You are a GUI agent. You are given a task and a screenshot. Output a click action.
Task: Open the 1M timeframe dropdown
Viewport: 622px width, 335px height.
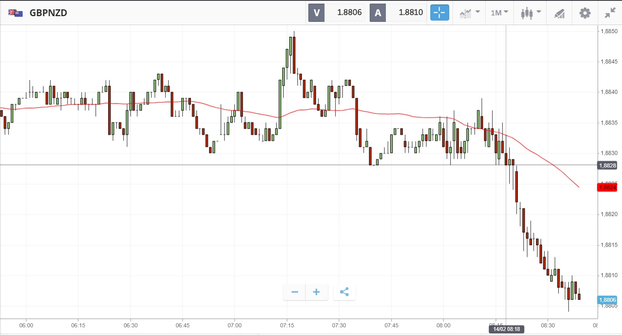[499, 13]
